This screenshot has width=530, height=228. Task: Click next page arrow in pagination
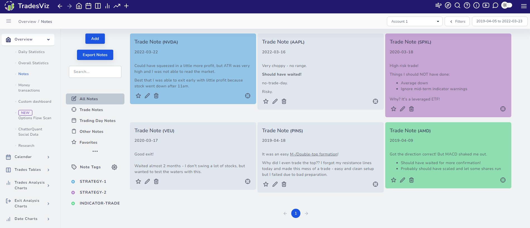[307, 213]
